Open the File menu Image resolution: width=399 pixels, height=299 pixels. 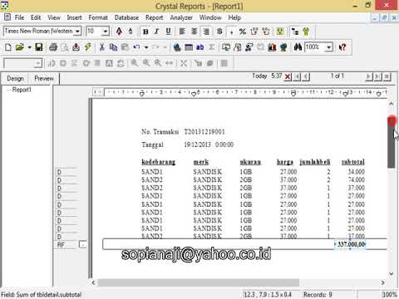click(x=19, y=17)
